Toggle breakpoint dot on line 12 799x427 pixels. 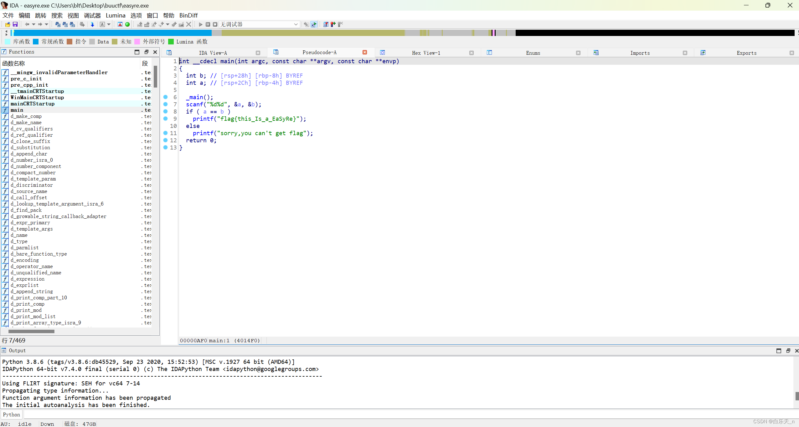coord(166,140)
